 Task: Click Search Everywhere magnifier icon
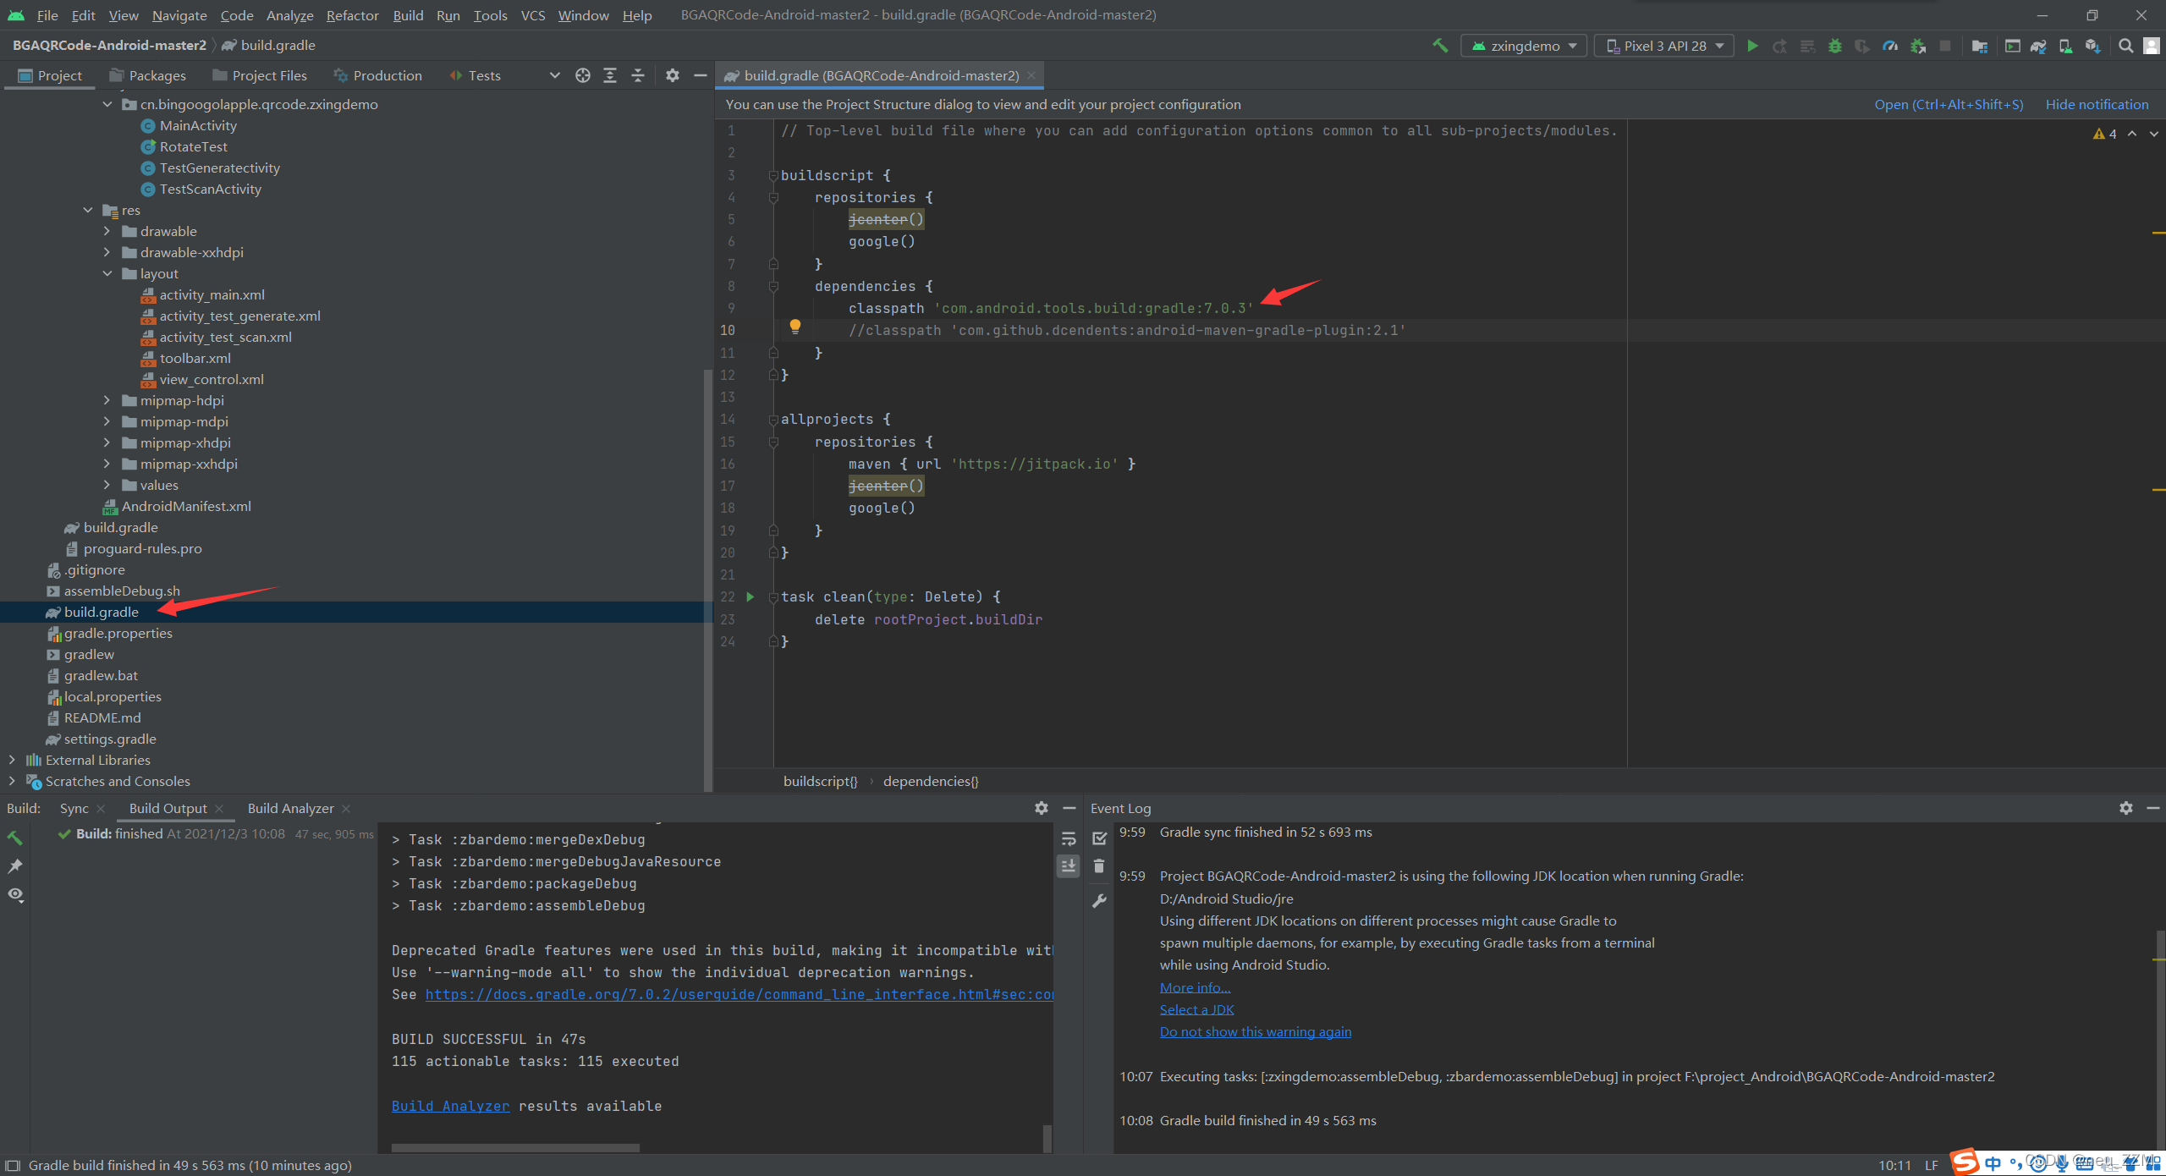point(2125,46)
